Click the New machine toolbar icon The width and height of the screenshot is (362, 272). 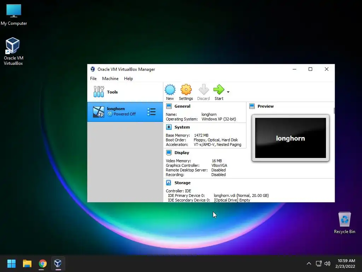[170, 90]
